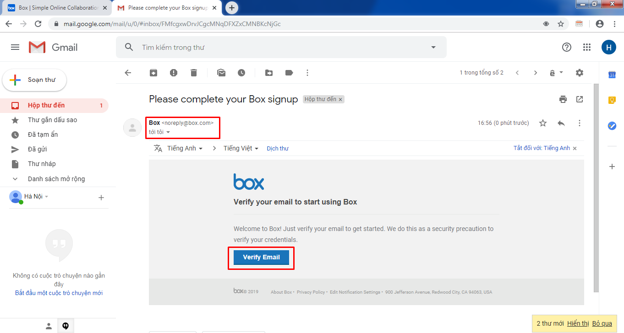Click the browser address bar
The height and width of the screenshot is (333, 624).
coord(293,24)
